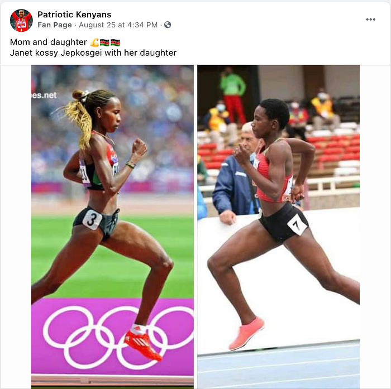
Task: Click the first Kenyan flag emoji
Action: pyautogui.click(x=105, y=42)
